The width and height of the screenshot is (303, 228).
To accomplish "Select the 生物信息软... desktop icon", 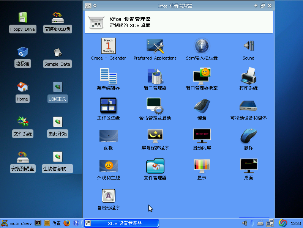I will [x=57, y=162].
